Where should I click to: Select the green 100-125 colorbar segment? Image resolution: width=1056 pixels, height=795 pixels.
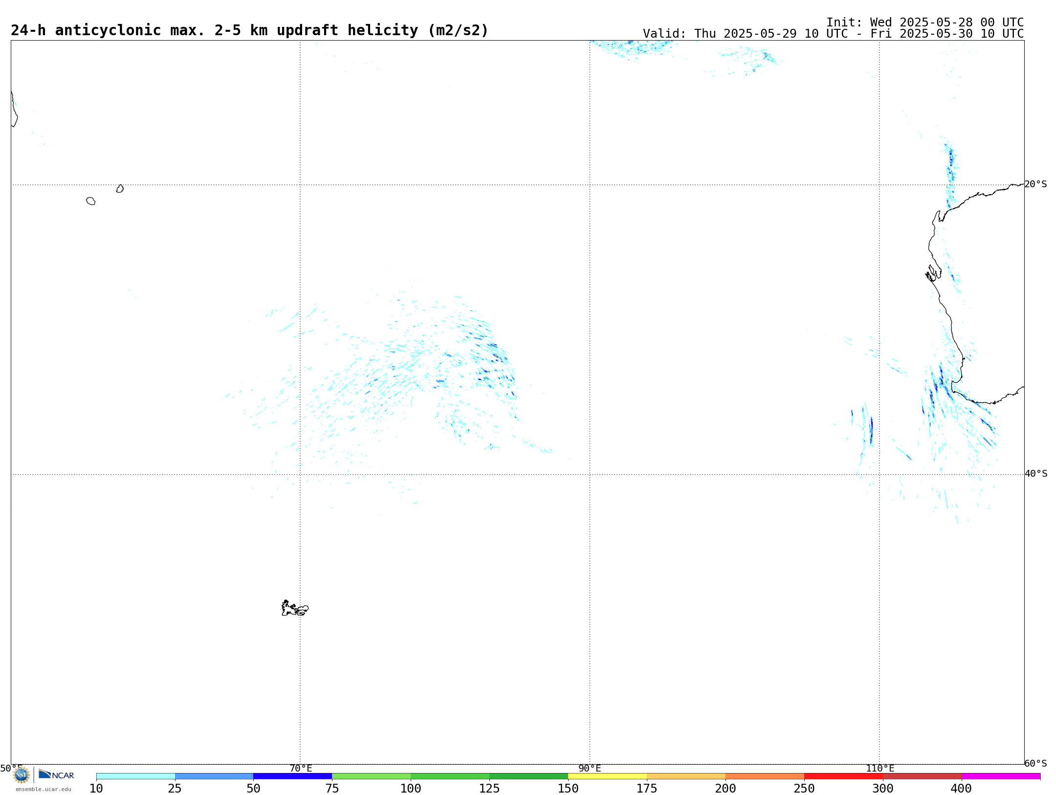[450, 776]
